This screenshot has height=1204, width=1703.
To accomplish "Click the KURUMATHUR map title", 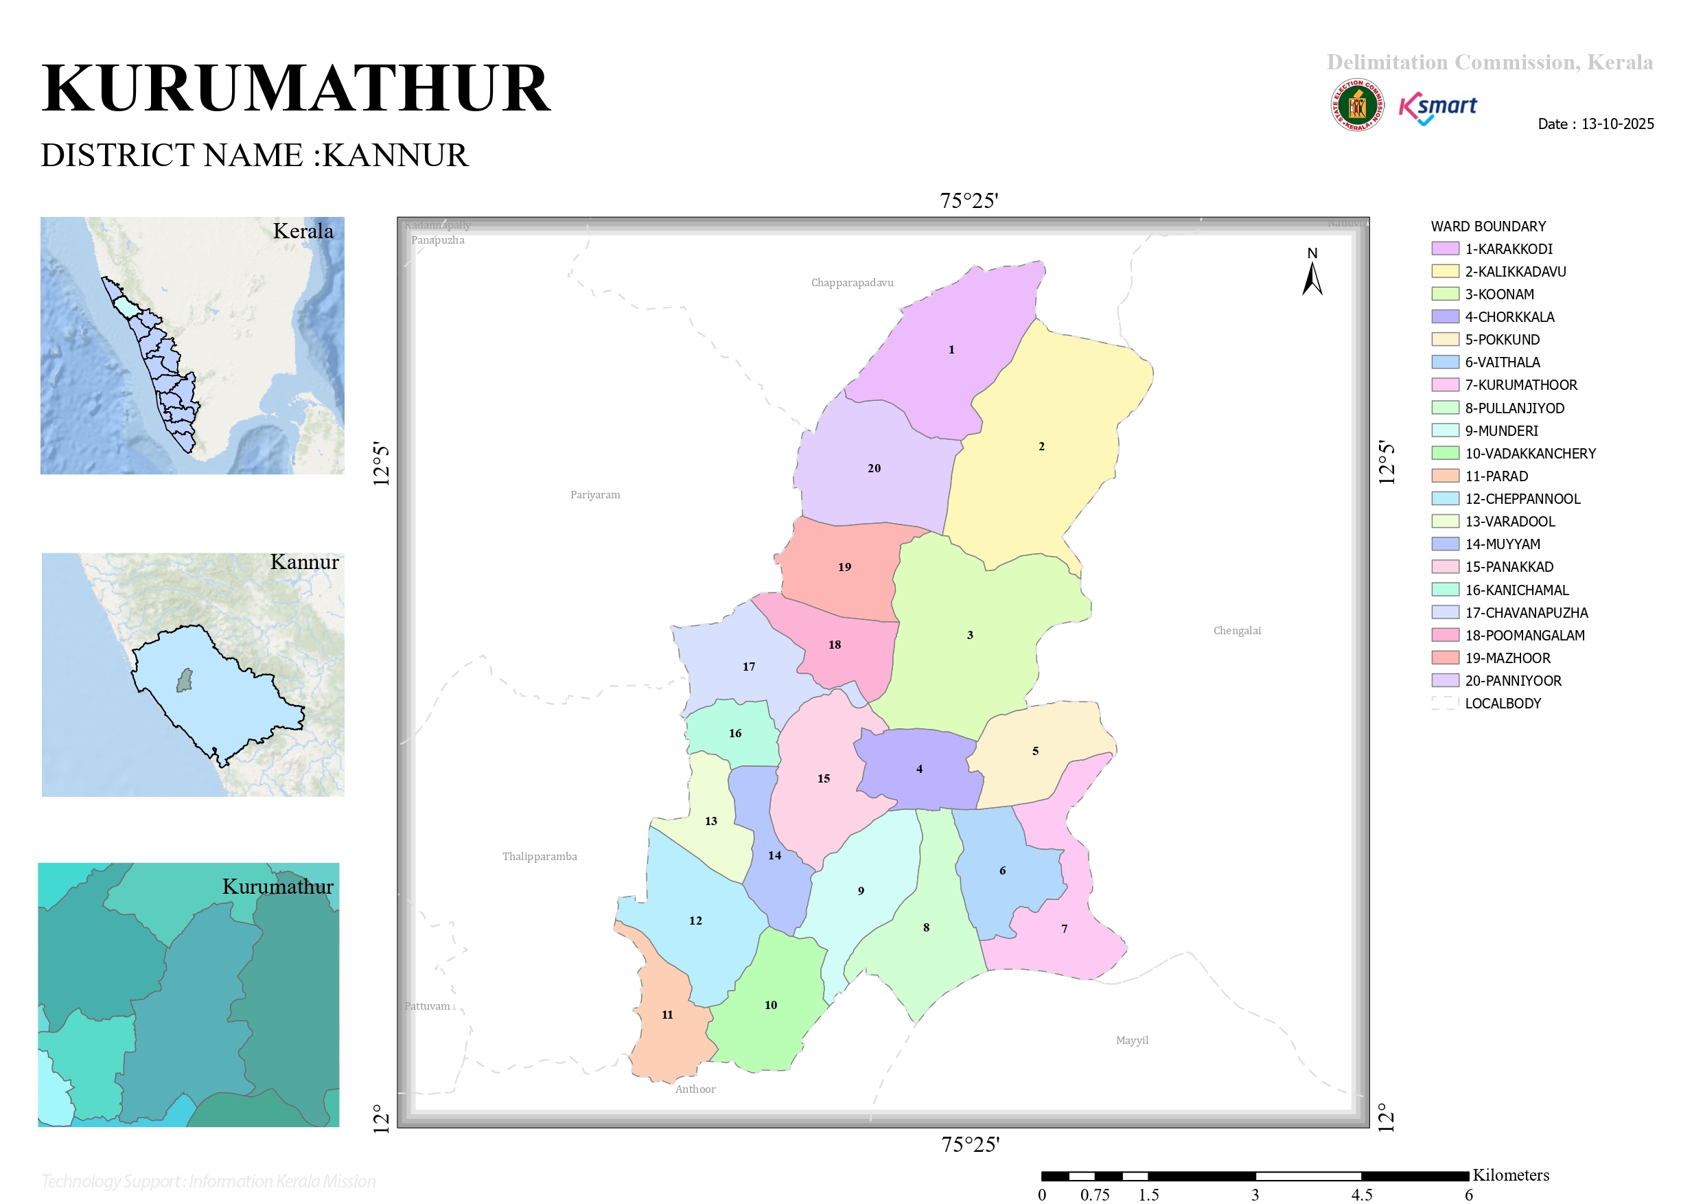I will coord(296,89).
